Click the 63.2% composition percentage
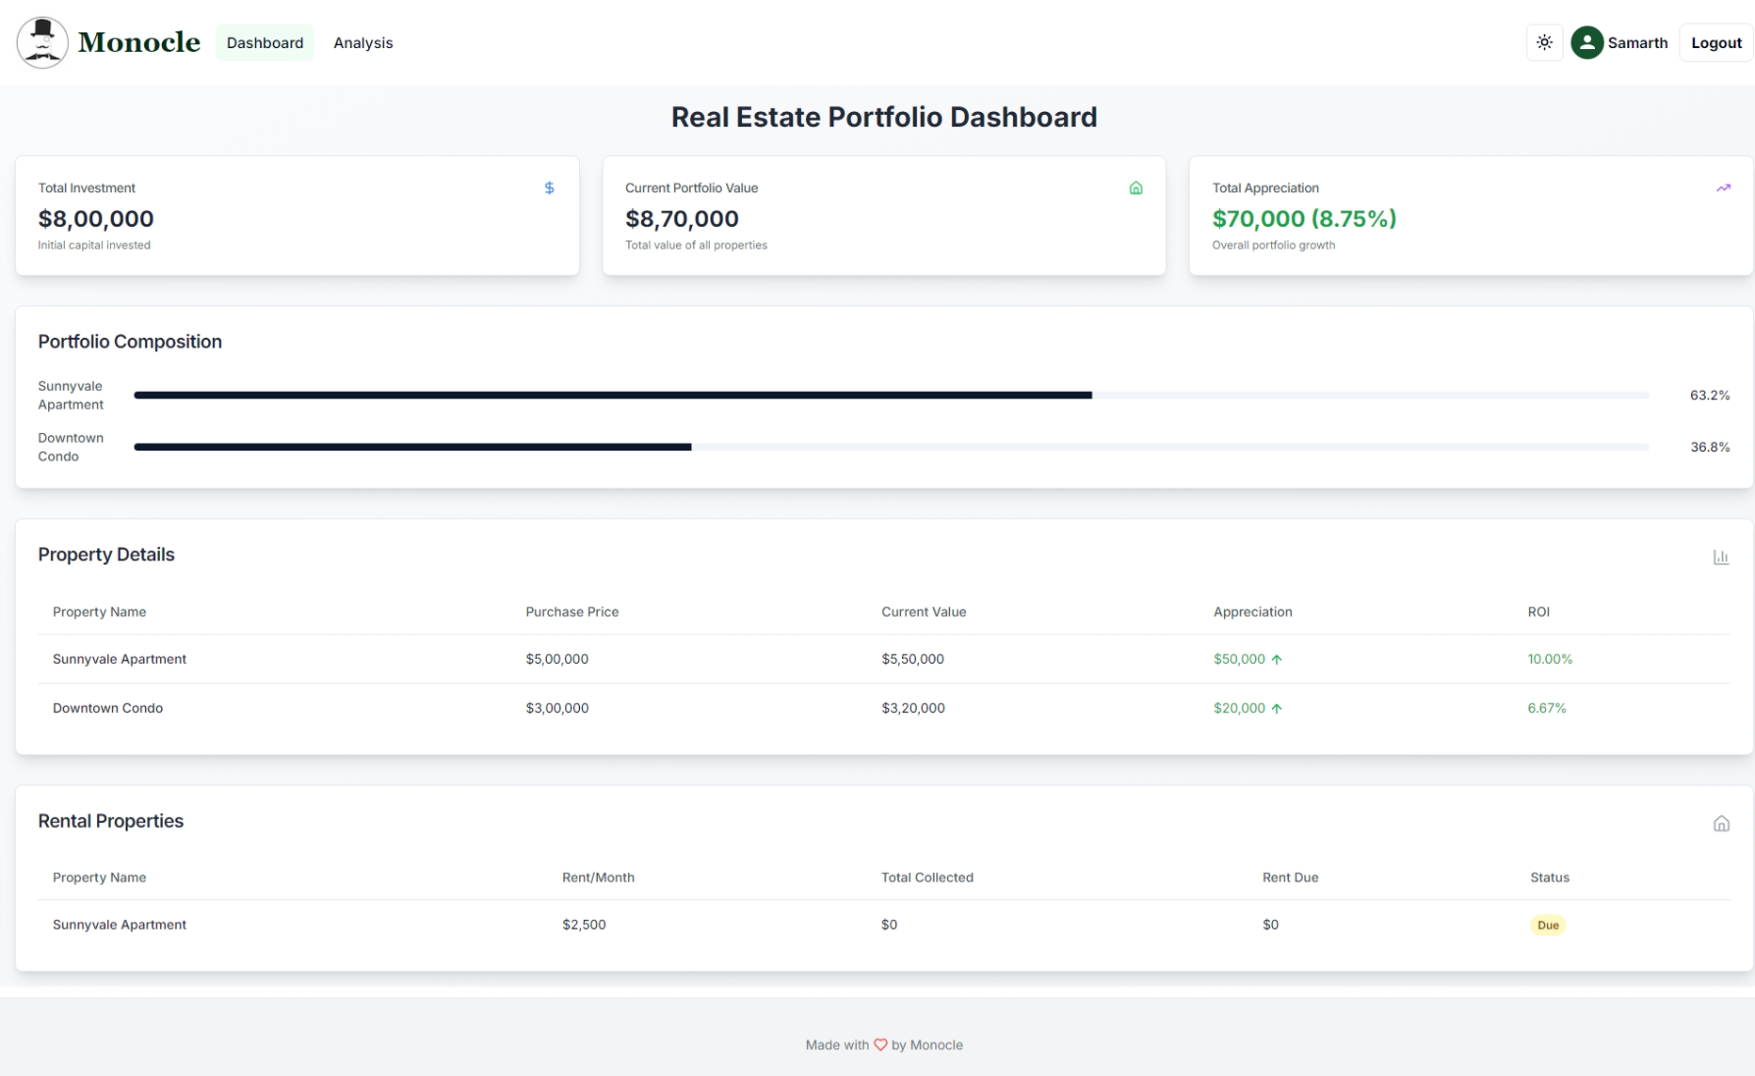This screenshot has width=1755, height=1076. click(x=1710, y=395)
